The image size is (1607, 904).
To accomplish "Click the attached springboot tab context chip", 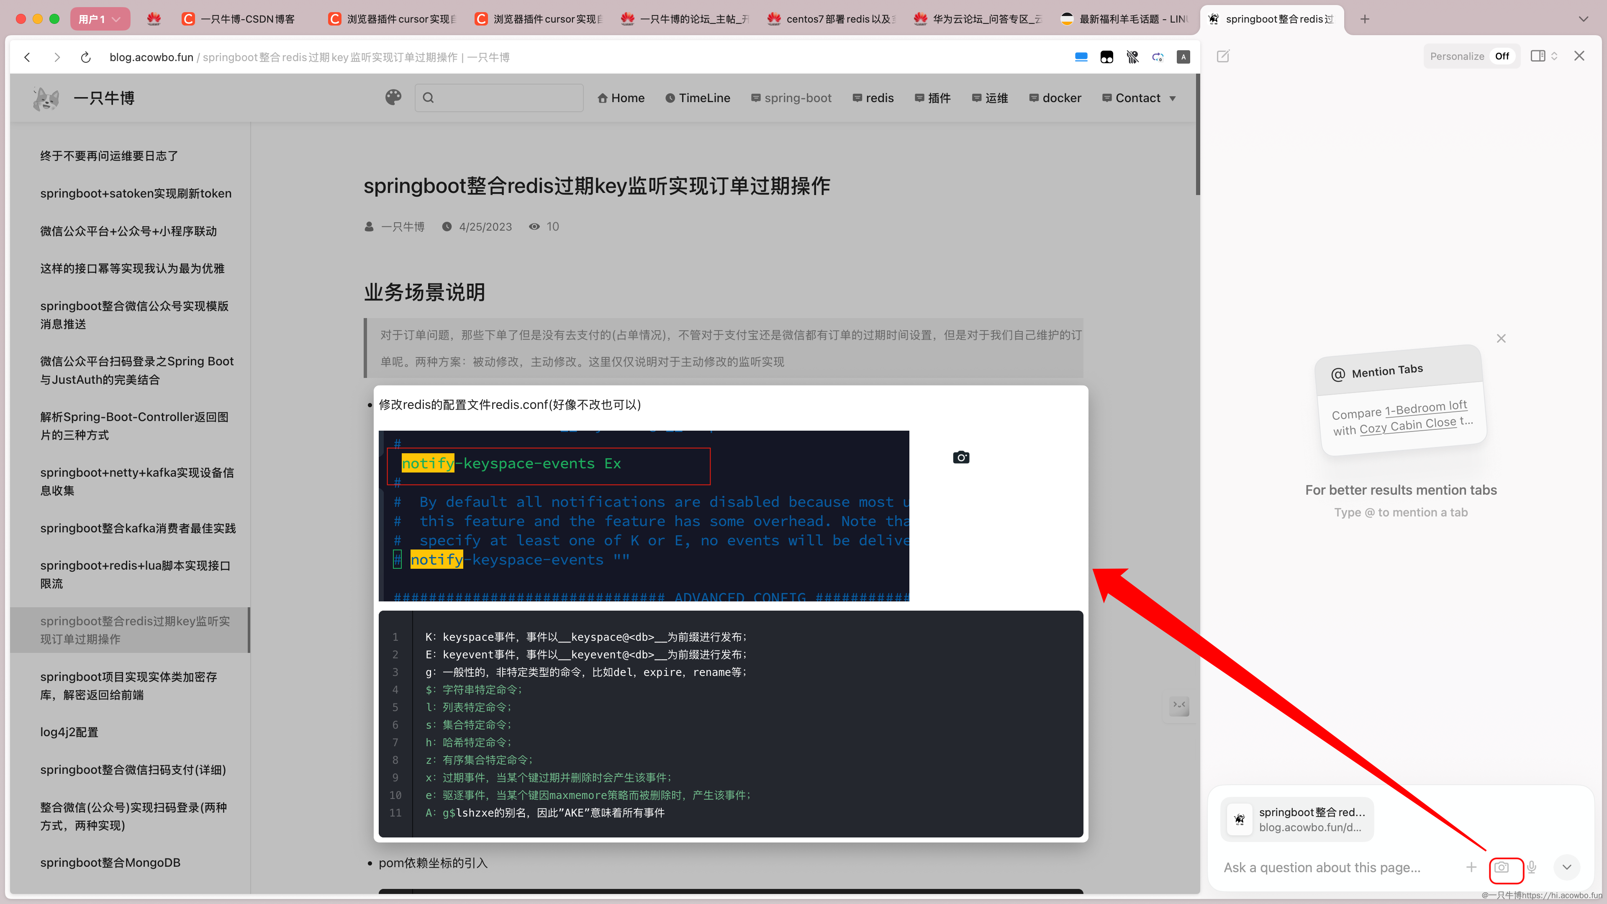I will click(x=1297, y=819).
